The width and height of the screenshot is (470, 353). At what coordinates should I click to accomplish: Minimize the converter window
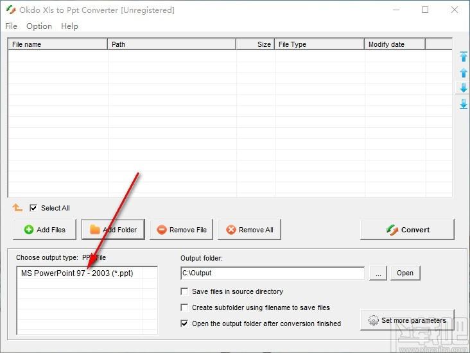[396, 10]
